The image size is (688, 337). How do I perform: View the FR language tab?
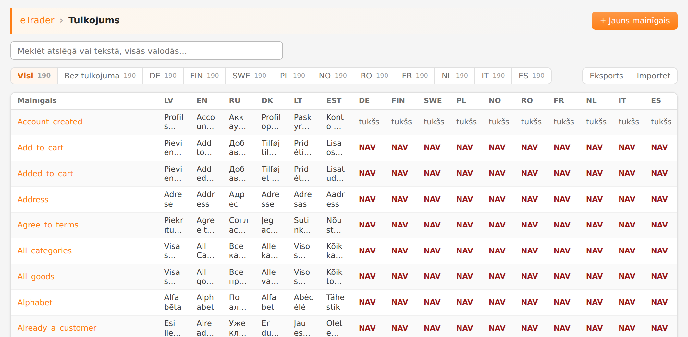(415, 76)
